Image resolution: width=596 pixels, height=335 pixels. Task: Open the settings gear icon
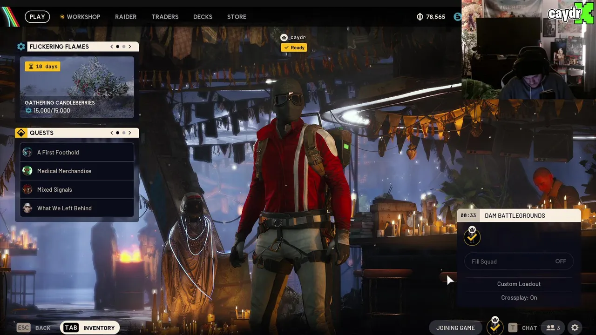pos(575,328)
